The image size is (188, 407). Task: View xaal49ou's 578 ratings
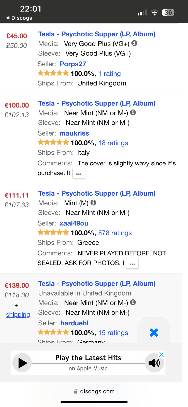tap(115, 233)
